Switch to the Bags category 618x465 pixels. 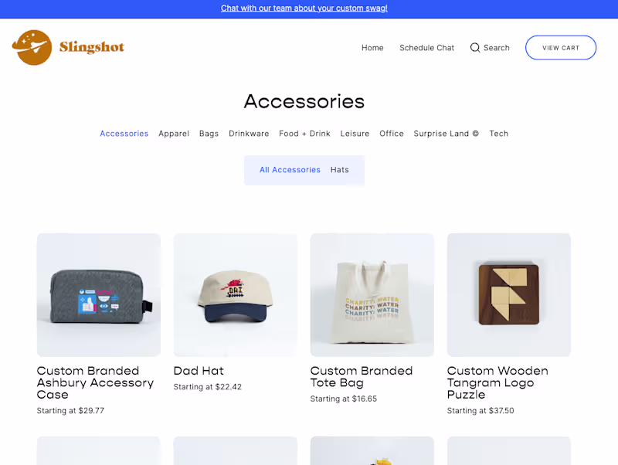[x=209, y=134]
